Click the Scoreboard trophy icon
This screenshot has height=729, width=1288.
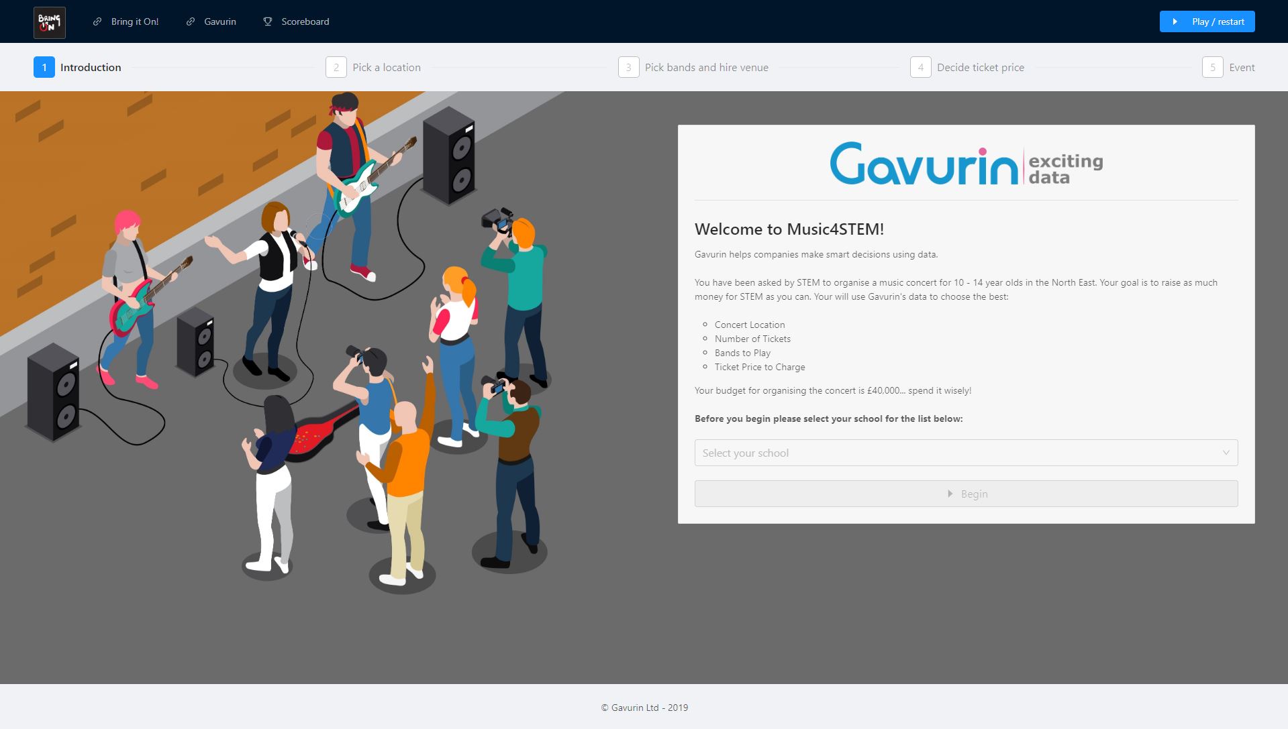tap(268, 21)
